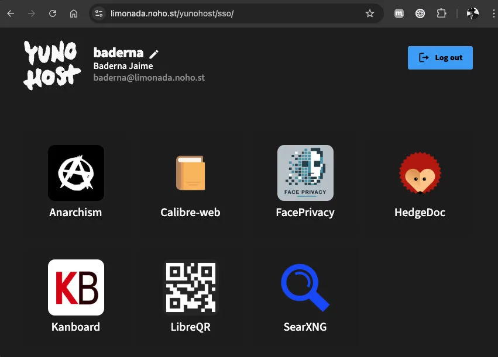The image size is (498, 357).
Task: Open the SearXNG magnifier icon
Action: click(x=305, y=287)
